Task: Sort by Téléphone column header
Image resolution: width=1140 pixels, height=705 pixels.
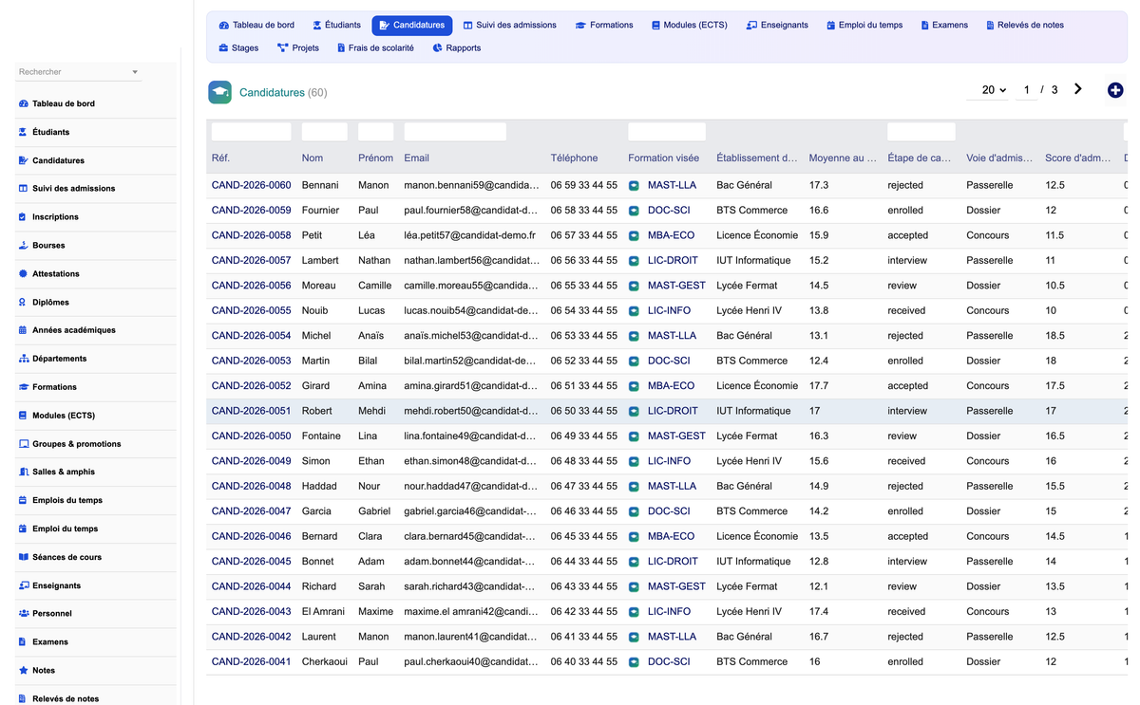Action: pos(574,158)
